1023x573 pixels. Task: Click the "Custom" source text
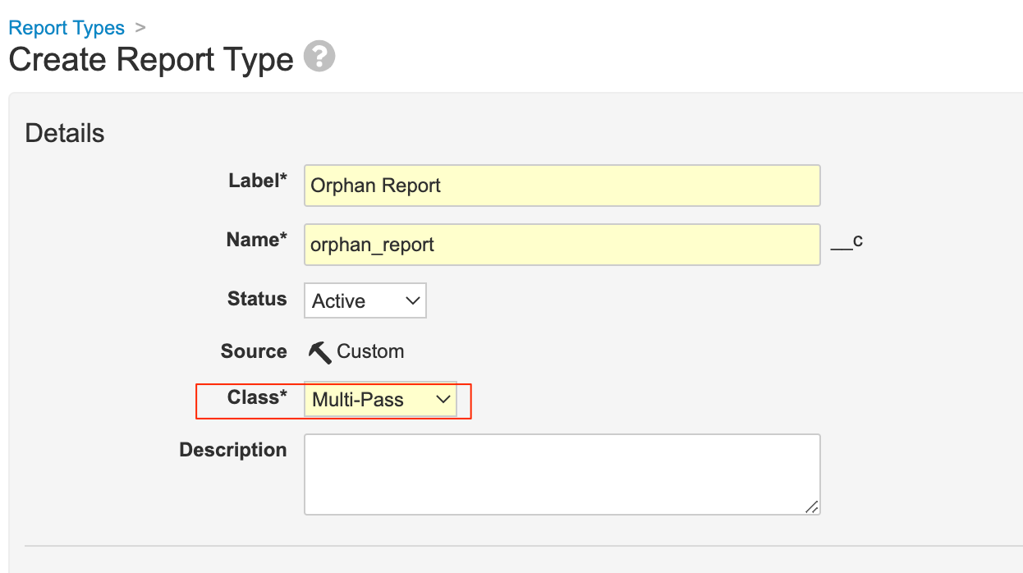(370, 351)
